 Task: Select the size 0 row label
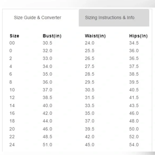coord(11,51)
